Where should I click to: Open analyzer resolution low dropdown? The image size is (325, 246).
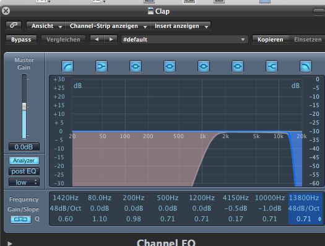point(24,182)
